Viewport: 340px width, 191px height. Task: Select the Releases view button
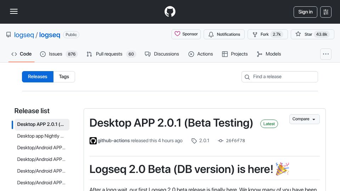point(38,77)
